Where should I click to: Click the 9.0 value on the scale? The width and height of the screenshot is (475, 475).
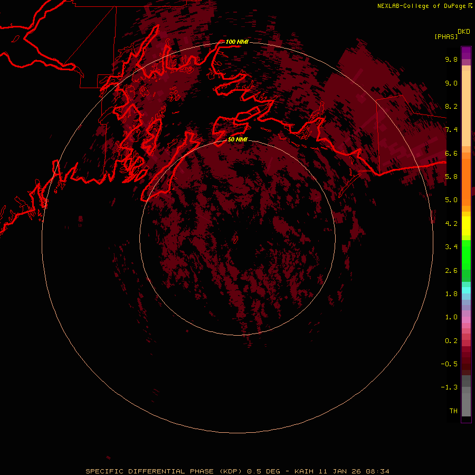click(x=451, y=83)
